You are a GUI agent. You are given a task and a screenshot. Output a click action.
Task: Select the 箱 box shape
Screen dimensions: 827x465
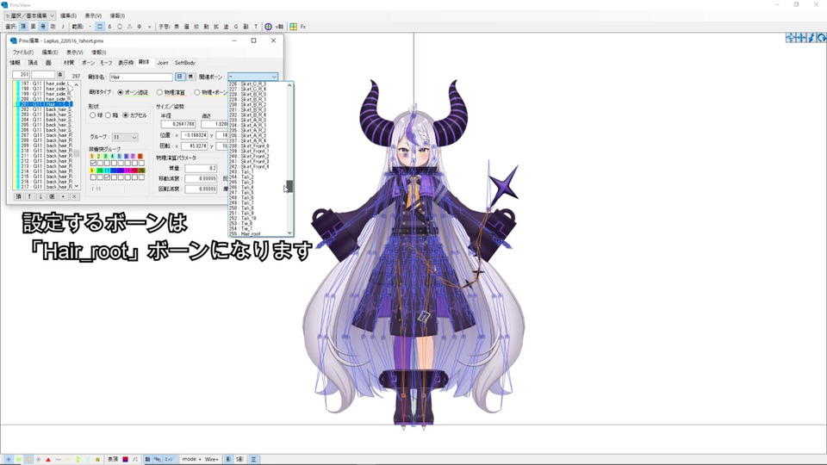112,115
